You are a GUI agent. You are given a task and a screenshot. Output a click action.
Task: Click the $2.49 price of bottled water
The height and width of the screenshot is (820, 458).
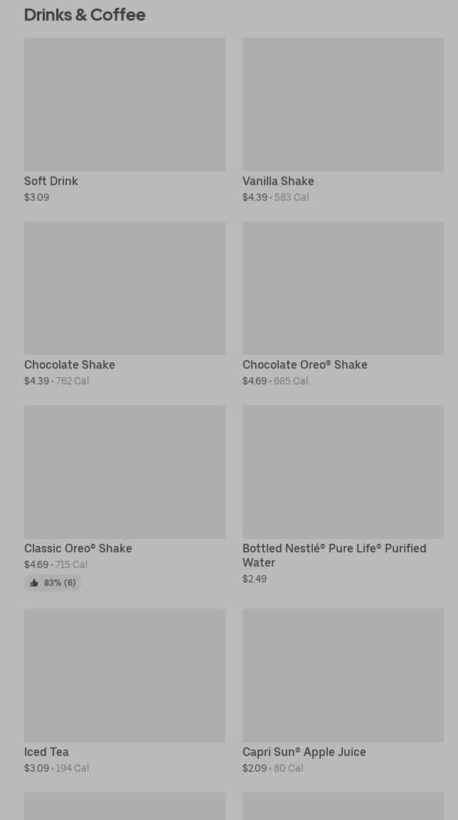[255, 579]
